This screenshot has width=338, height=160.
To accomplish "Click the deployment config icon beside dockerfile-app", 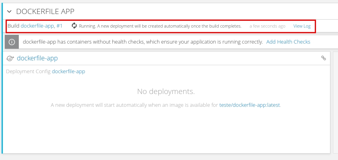I will tap(10, 58).
